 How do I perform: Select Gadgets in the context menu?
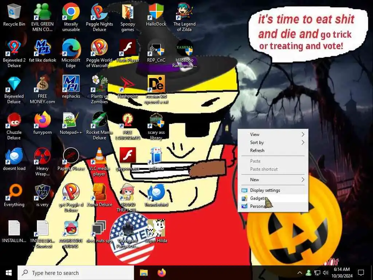coord(273,198)
